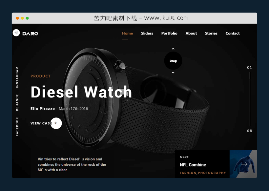Open the Sliders menu
This screenshot has height=191, width=269.
(147, 33)
